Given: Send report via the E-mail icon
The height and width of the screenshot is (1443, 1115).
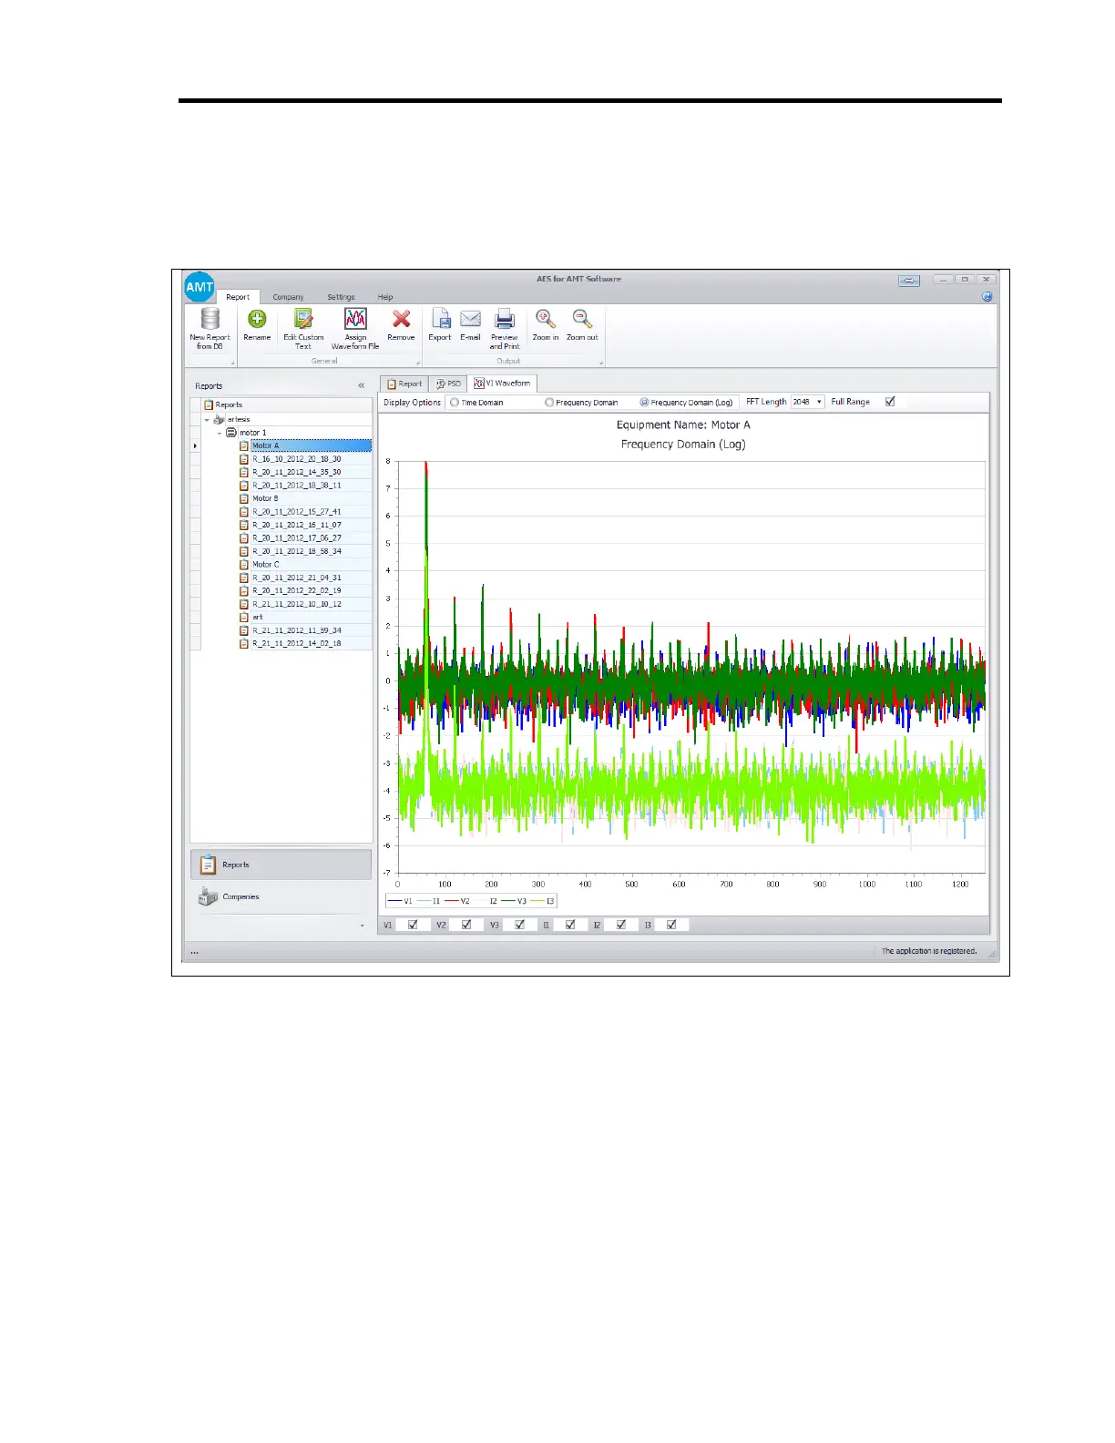Looking at the screenshot, I should 470,320.
